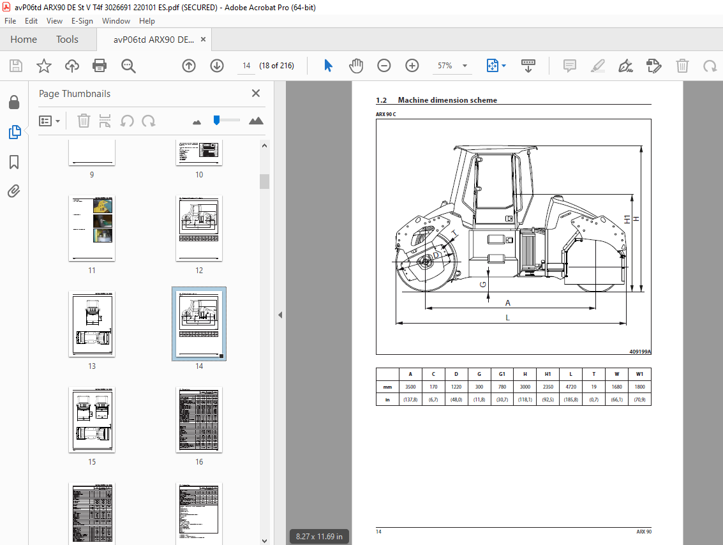Zoom out with the minus button

(384, 66)
